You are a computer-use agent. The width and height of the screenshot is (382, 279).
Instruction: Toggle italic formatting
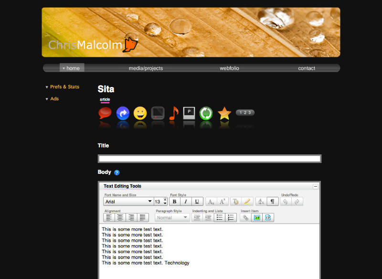pos(186,202)
